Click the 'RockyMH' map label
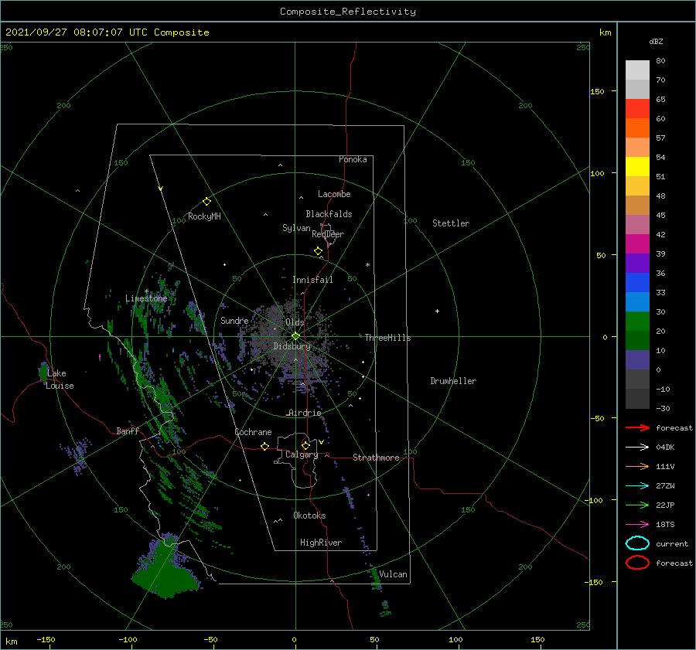This screenshot has width=696, height=650. coord(204,216)
